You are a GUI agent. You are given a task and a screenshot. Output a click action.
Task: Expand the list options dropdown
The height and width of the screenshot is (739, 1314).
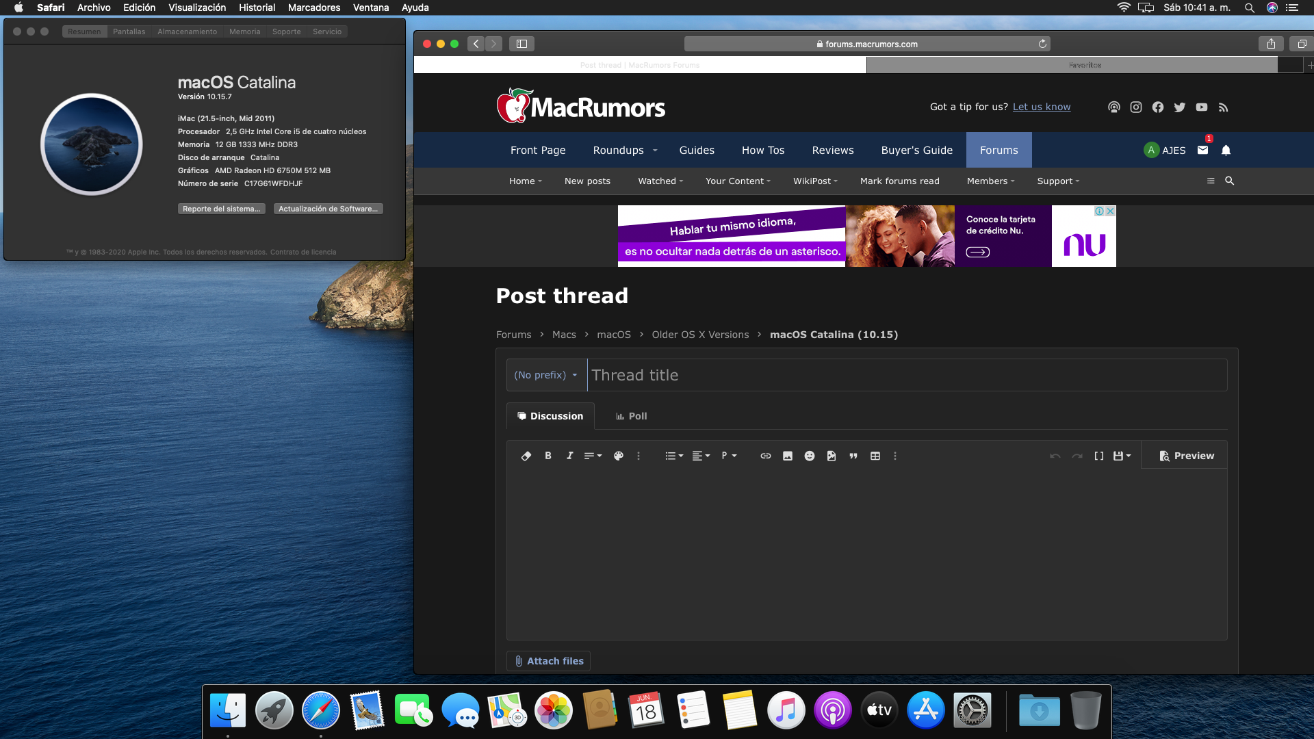click(x=674, y=456)
